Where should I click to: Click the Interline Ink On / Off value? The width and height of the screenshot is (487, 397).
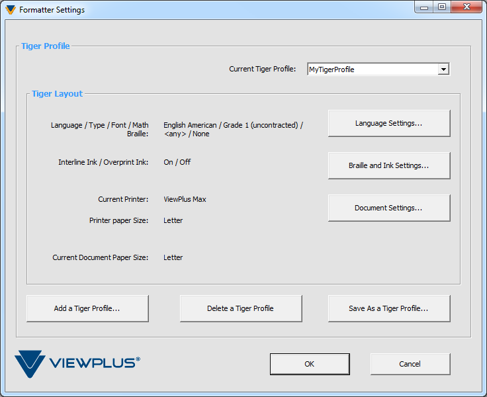(x=177, y=162)
